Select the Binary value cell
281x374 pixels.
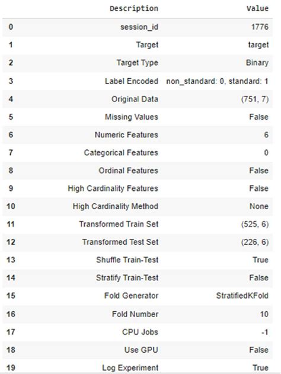point(257,63)
